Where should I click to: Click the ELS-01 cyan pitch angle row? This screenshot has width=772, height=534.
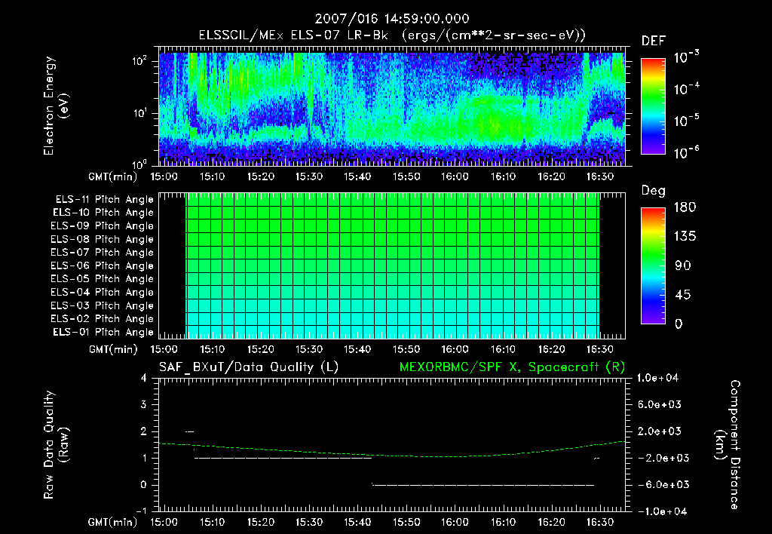[x=392, y=332]
